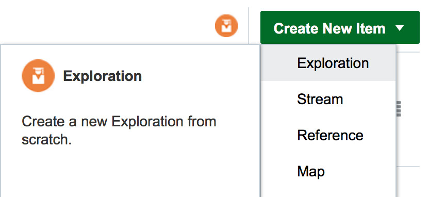Click blank space left of Stream label

pos(279,99)
